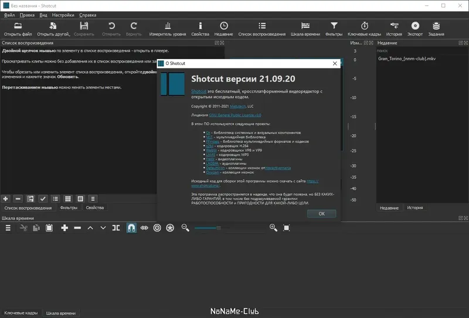Switch playlist to icons view

pyautogui.click(x=80, y=199)
